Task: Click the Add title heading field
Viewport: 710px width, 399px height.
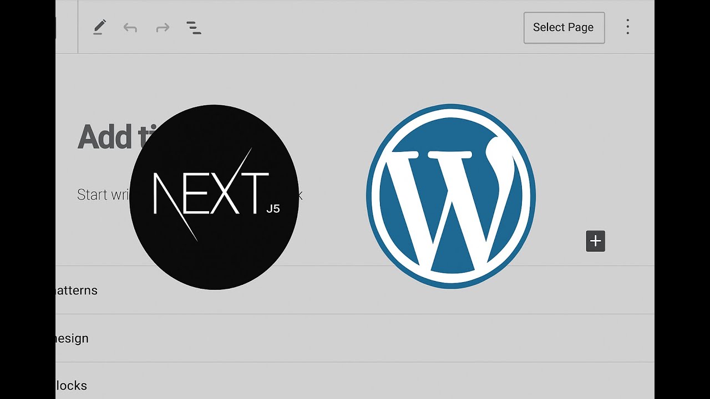Action: click(118, 136)
